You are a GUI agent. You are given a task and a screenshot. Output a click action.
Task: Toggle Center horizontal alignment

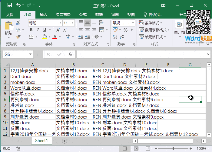coord(88,30)
